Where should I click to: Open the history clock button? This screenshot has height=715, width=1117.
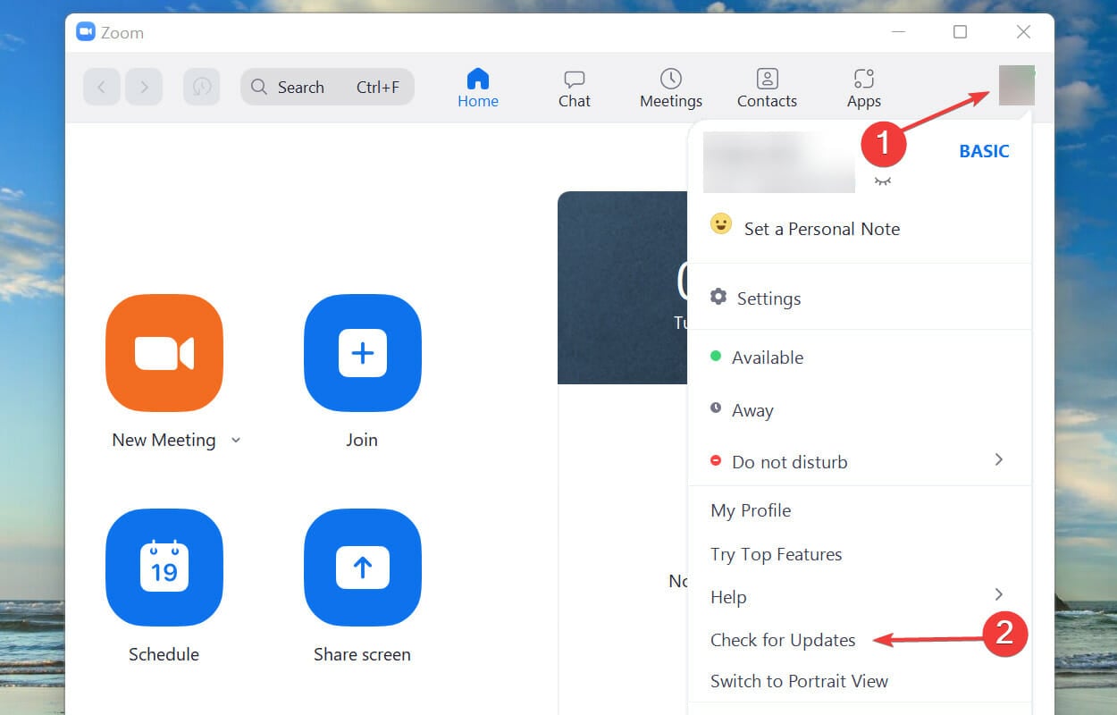[x=202, y=87]
